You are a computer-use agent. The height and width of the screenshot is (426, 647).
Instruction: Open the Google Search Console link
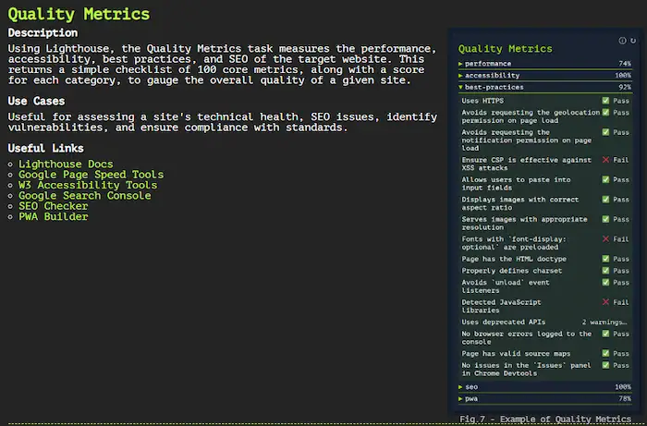(84, 196)
